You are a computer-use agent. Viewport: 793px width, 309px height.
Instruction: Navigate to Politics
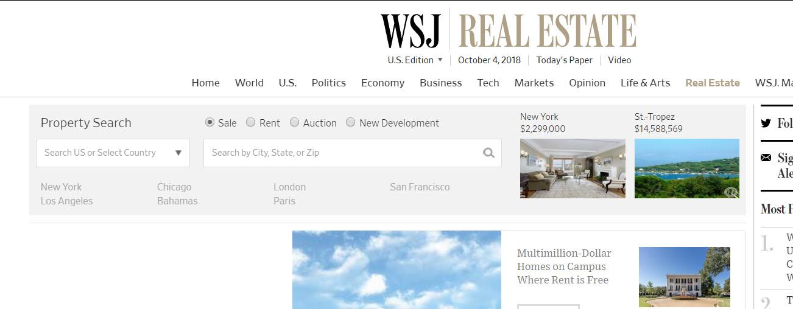click(x=328, y=83)
